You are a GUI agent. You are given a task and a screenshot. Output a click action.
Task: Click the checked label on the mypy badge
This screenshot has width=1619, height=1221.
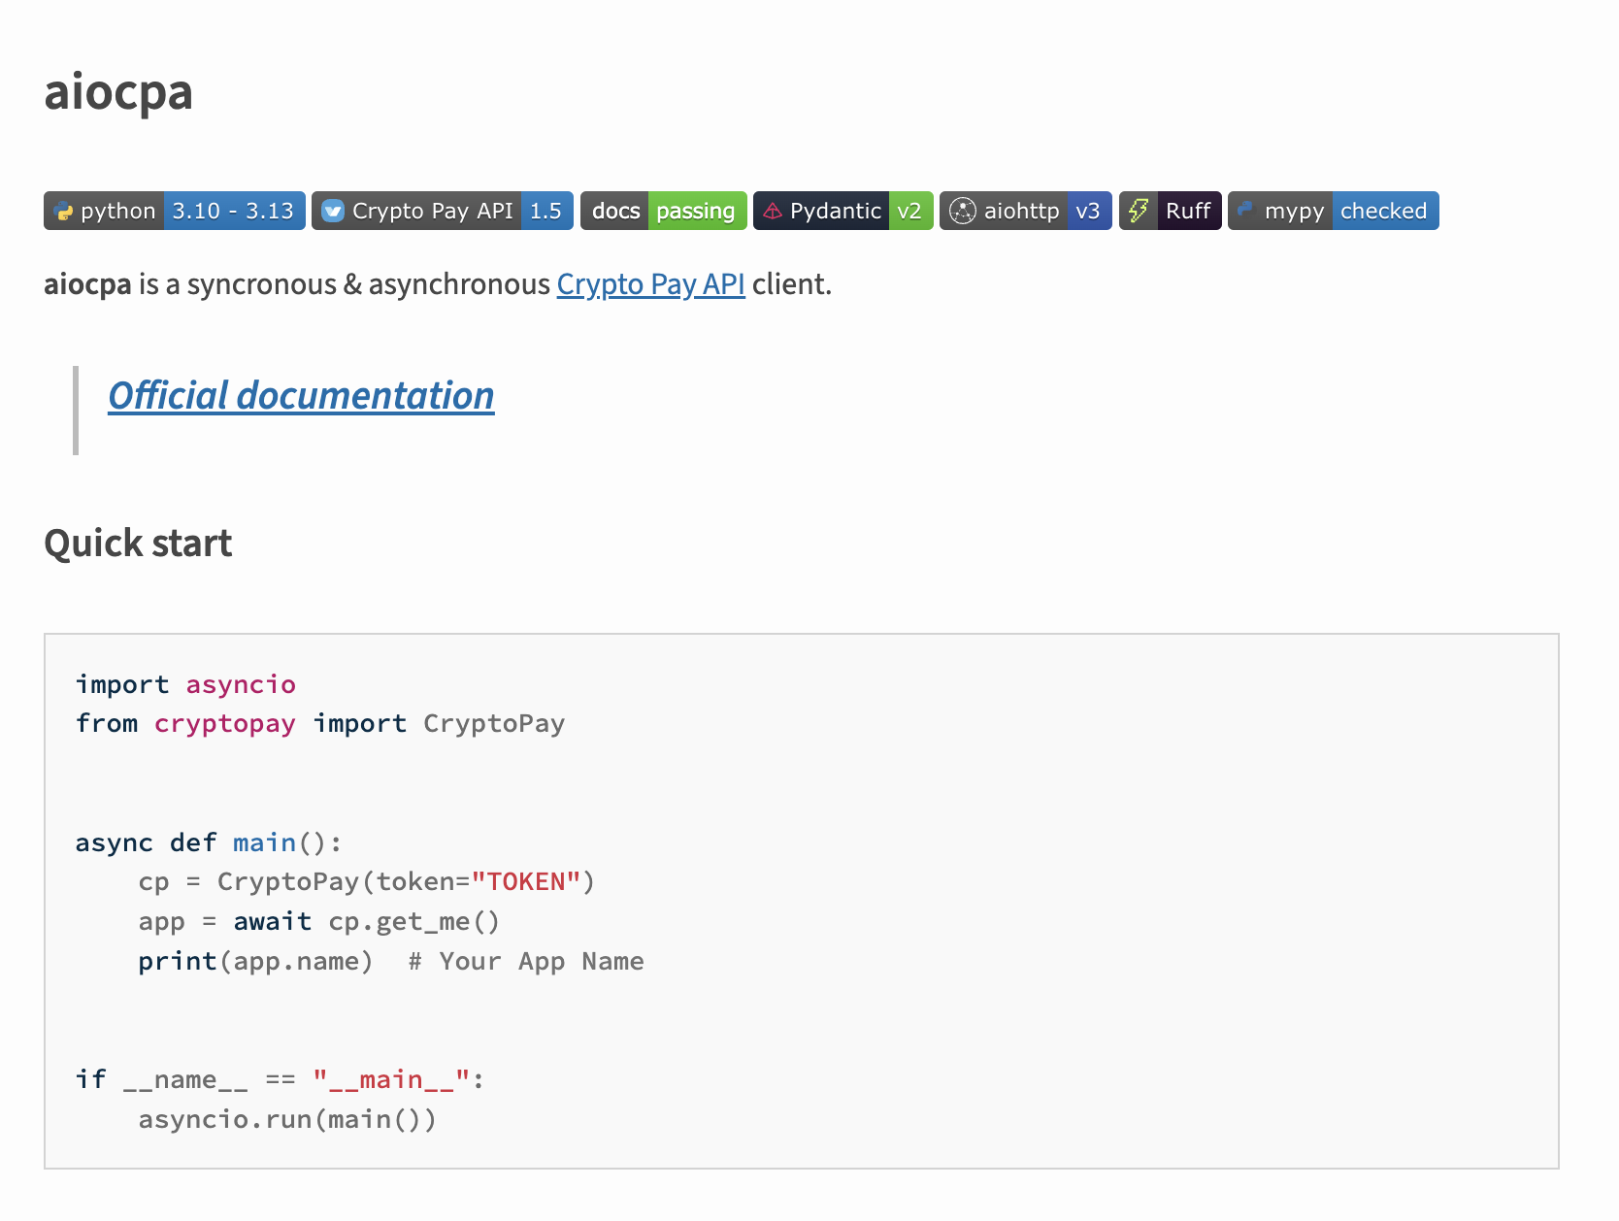1382,211
